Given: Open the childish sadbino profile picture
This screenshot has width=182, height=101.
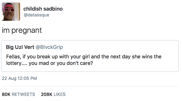Looking at the screenshot, I should coord(11,12).
